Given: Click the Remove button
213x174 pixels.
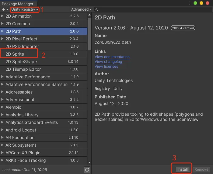Looking at the screenshot, I should [201, 169].
